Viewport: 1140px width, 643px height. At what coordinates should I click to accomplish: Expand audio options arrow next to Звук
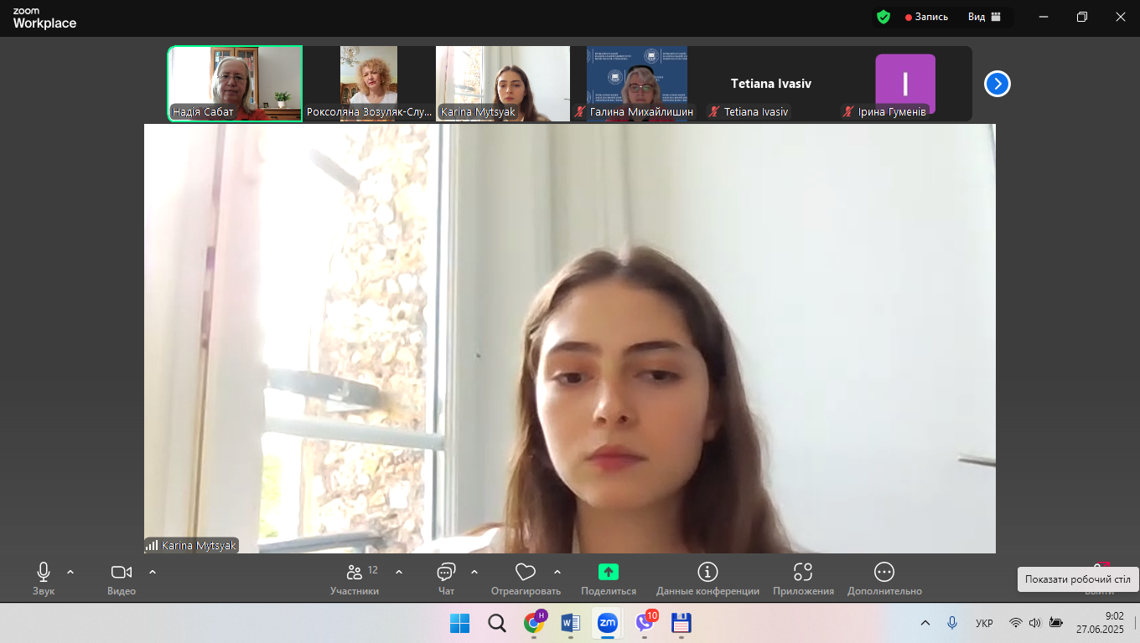tap(70, 572)
